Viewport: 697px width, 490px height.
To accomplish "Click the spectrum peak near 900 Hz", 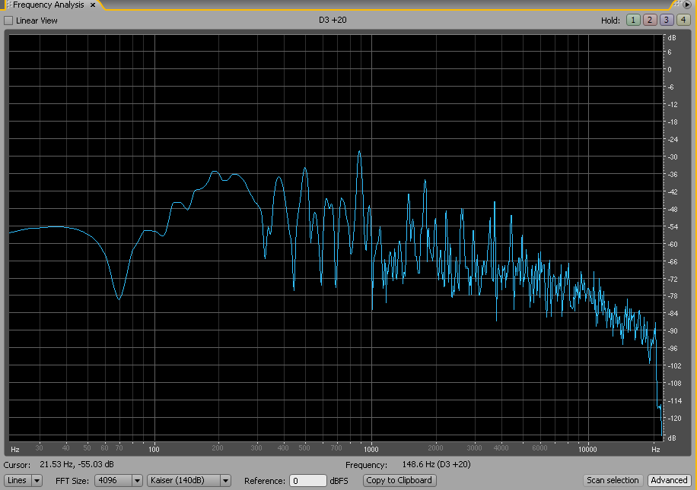I will [359, 153].
